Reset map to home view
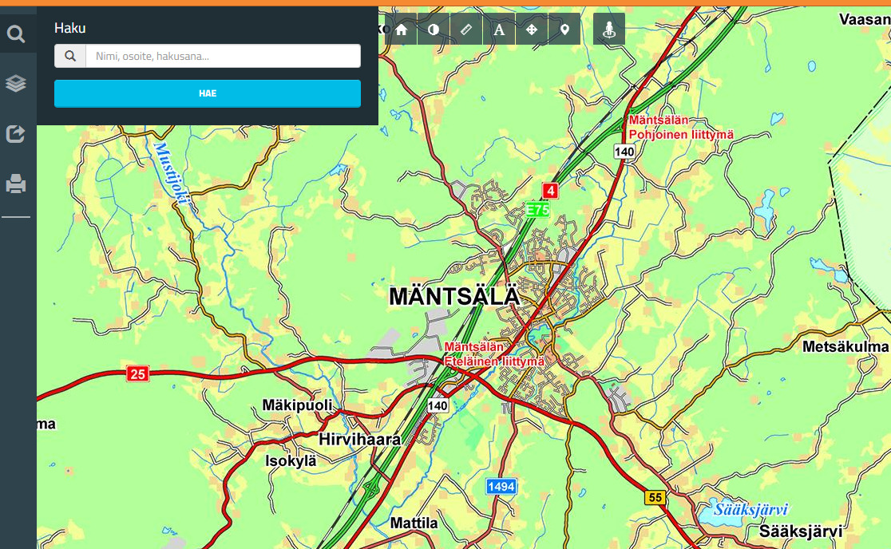Screen dimensions: 891x549 coord(402,30)
